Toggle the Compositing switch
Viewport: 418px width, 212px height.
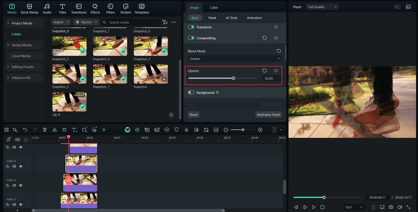click(x=191, y=38)
